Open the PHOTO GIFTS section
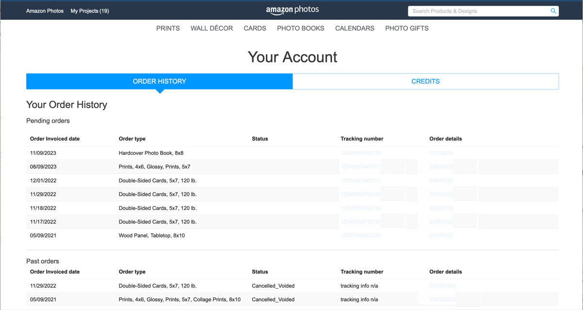 406,28
